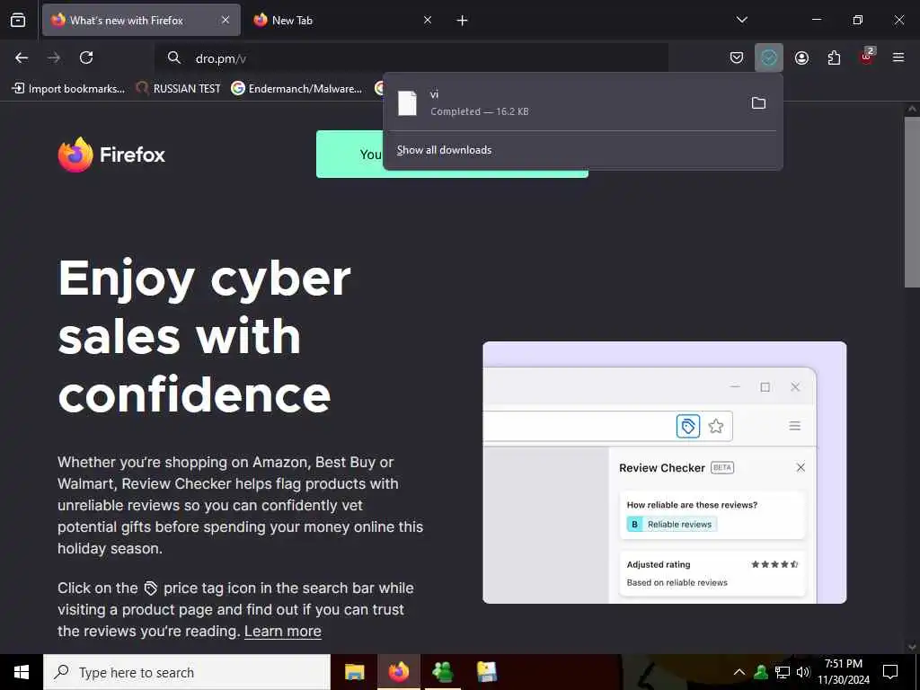Open the floppy disk taskbar app
The width and height of the screenshot is (920, 690).
pyautogui.click(x=486, y=672)
